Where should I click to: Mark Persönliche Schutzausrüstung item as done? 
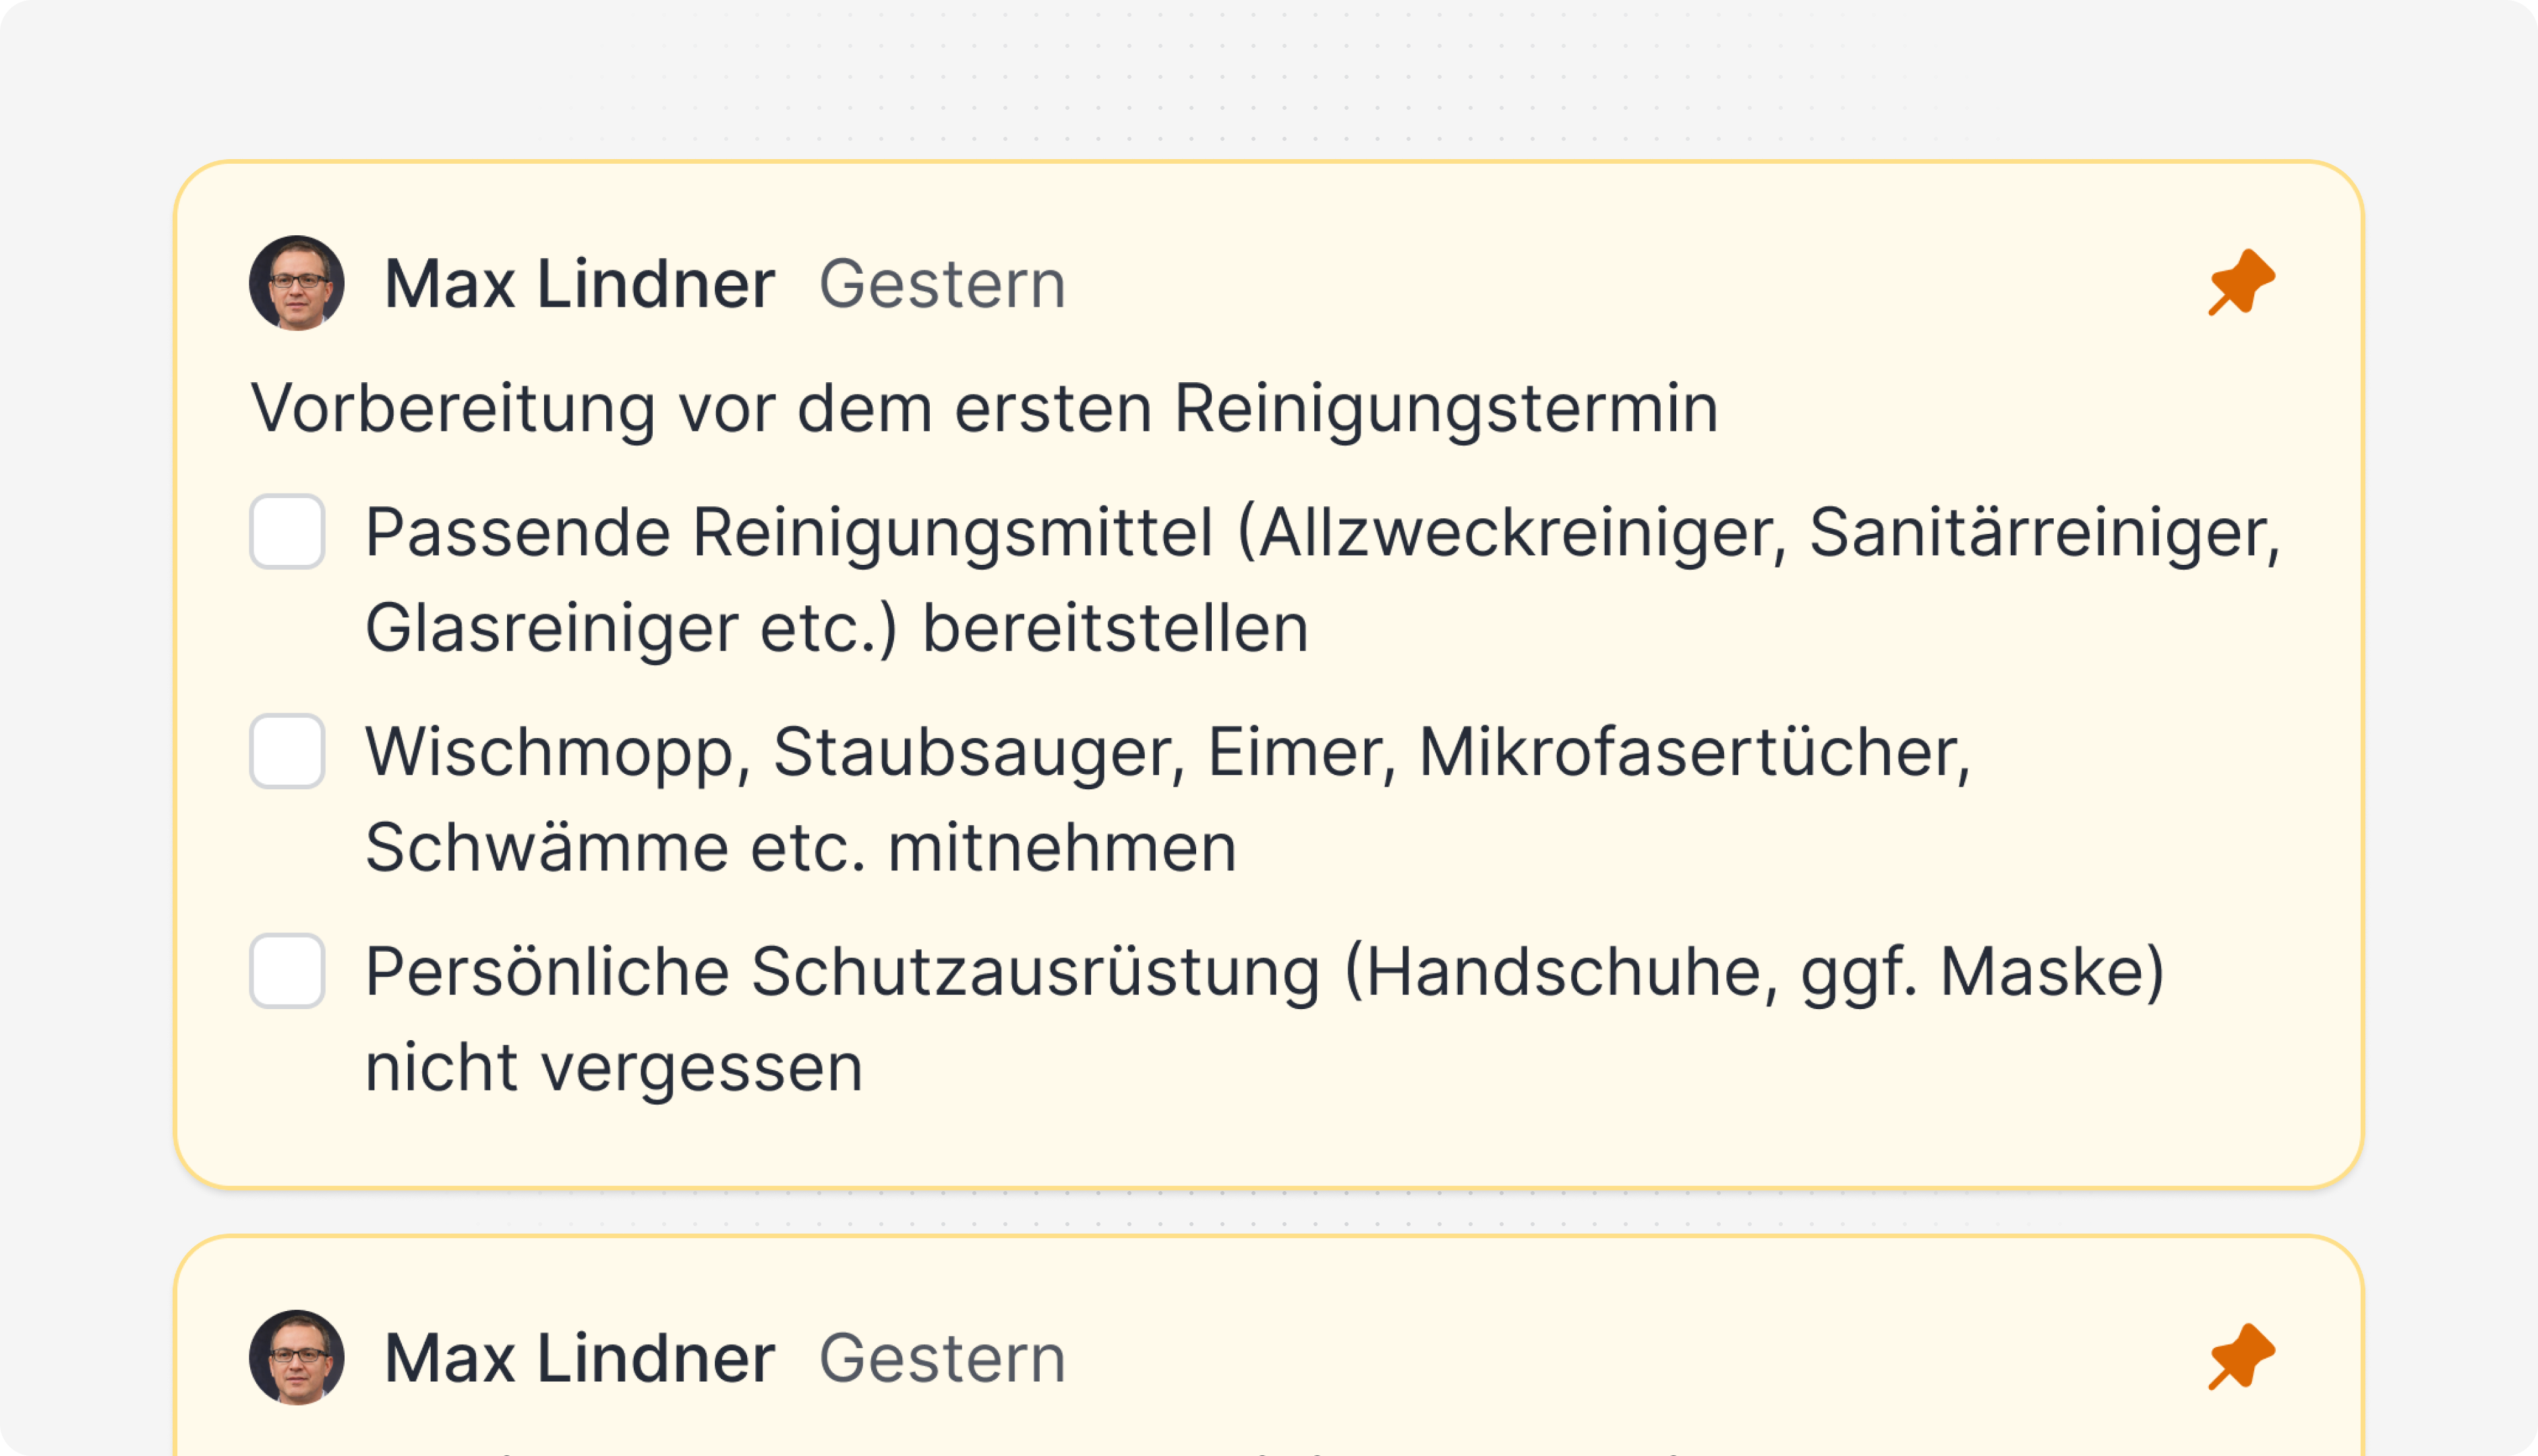[287, 971]
